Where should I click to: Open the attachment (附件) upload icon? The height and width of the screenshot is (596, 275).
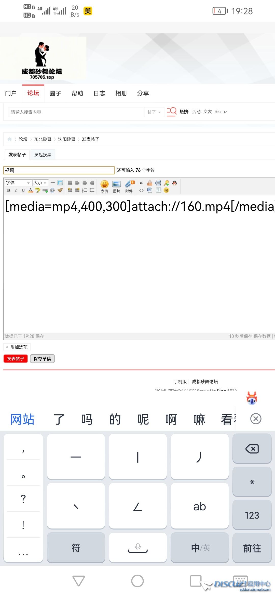coord(129,186)
